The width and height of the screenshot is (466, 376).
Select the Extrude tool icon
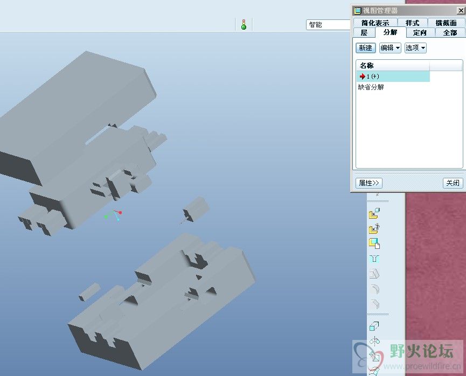[374, 326]
